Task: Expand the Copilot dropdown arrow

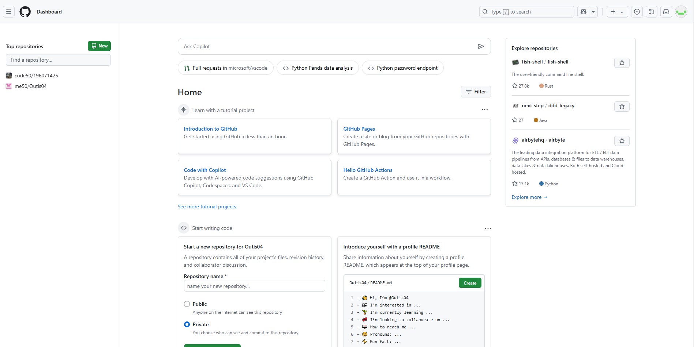Action: coord(593,12)
